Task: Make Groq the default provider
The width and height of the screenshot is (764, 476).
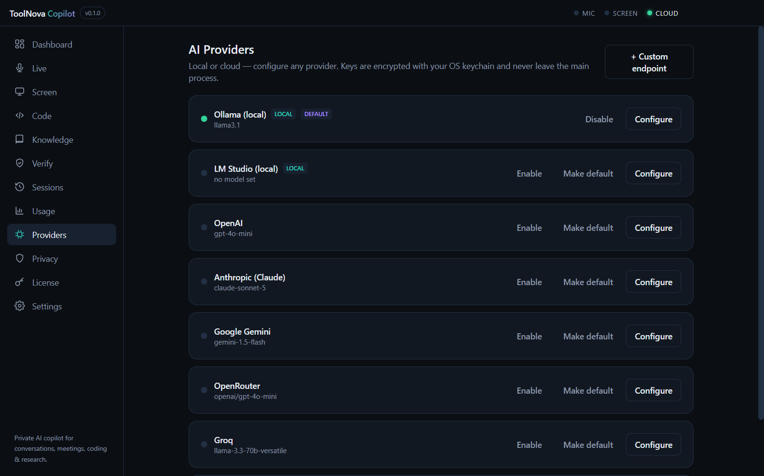Action: [x=588, y=445]
